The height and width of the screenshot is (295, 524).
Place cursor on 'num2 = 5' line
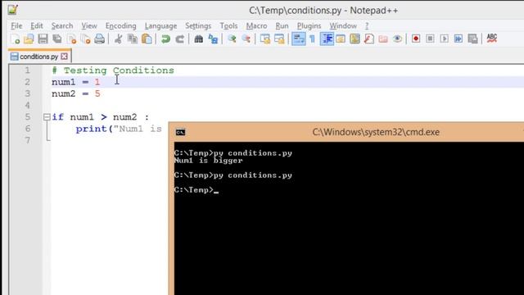76,93
